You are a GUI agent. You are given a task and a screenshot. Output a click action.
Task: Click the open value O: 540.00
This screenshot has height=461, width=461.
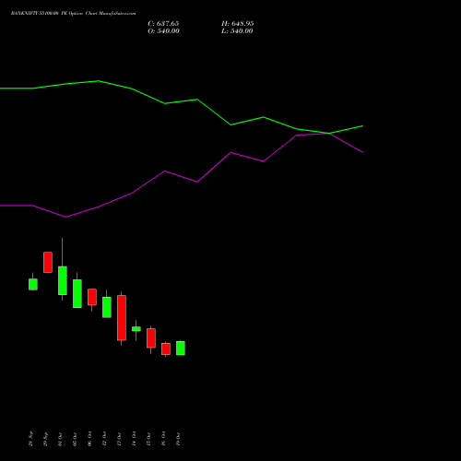point(163,31)
